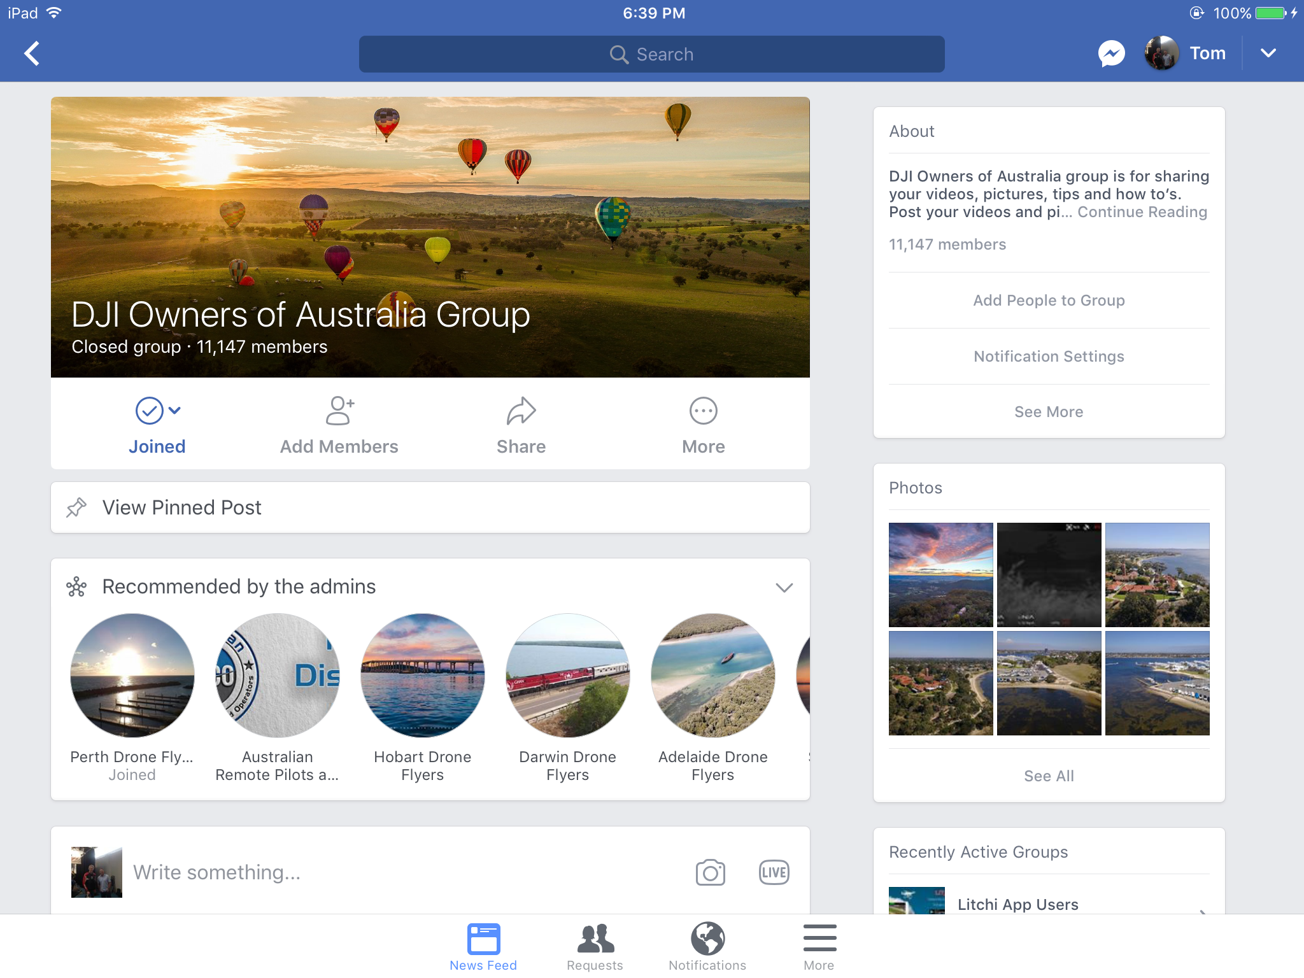Tap your profile thumbnail beside Write something
The image size is (1304, 978).
(96, 872)
